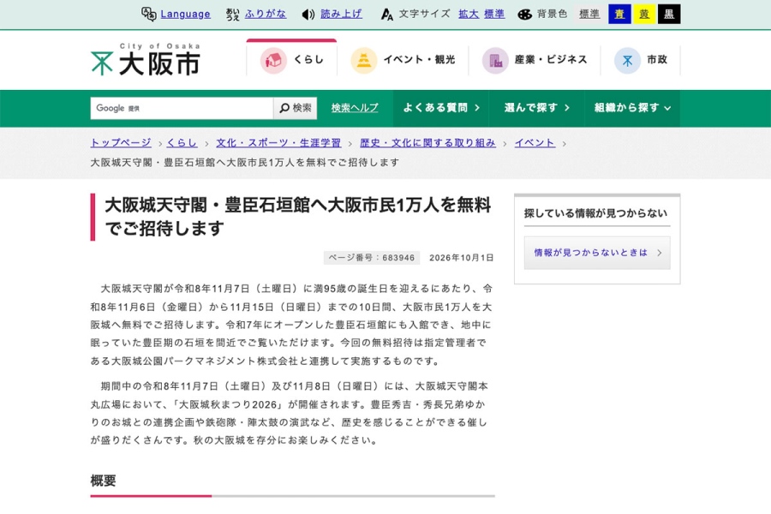Select the blue 青 background swatch
This screenshot has width=771, height=514.
pyautogui.click(x=619, y=15)
